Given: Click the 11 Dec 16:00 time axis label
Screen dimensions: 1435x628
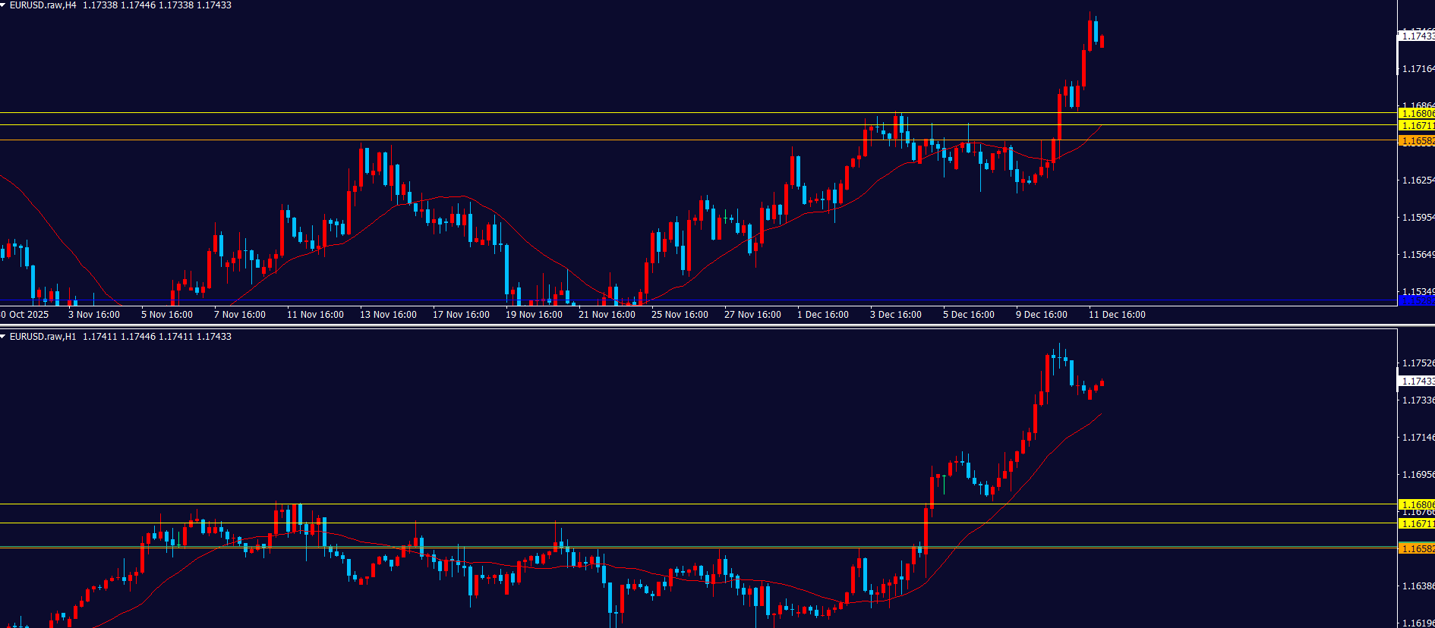Looking at the screenshot, I should click(x=1117, y=315).
